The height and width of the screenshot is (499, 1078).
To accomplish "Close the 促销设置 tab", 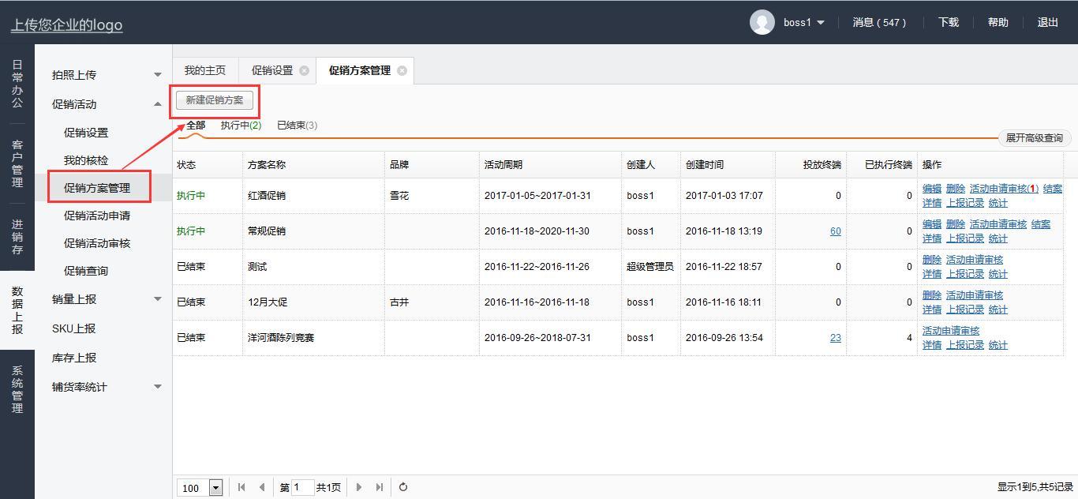I will coord(304,70).
